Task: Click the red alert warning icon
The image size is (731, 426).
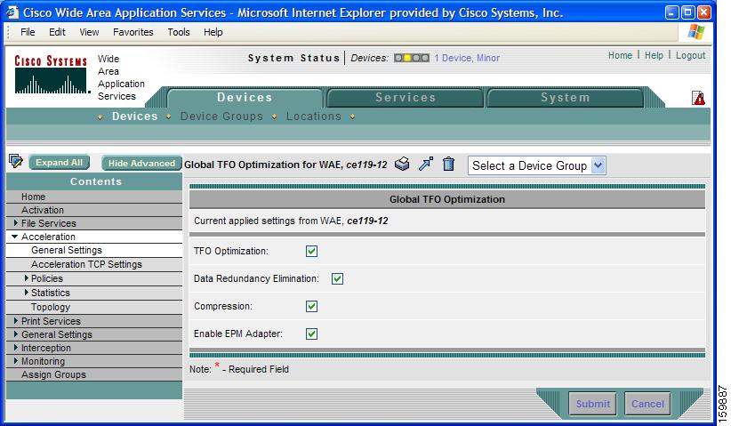Action: click(x=698, y=98)
